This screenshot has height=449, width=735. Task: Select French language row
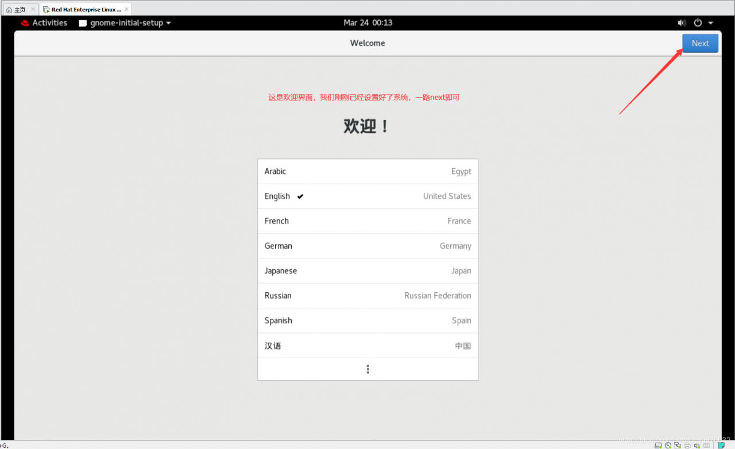[x=367, y=221]
